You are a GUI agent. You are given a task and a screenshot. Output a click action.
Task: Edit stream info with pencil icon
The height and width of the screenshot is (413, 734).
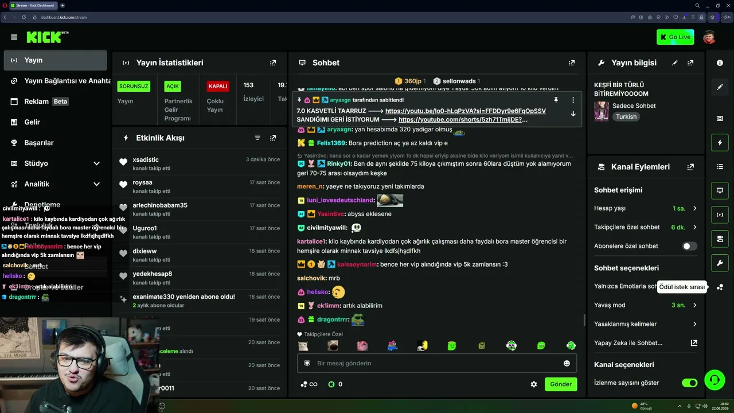click(x=675, y=63)
